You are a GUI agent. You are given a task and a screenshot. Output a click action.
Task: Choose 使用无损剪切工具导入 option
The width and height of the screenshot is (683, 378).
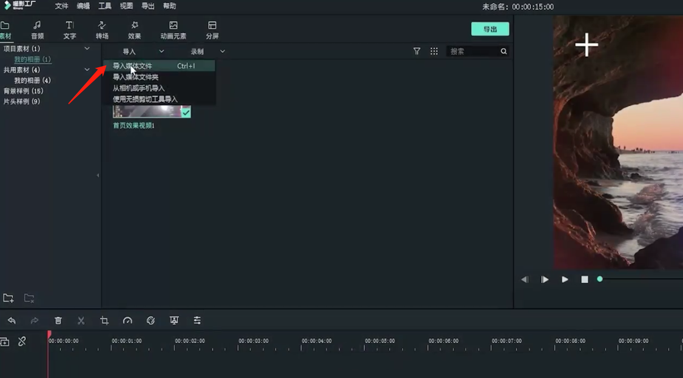[x=160, y=99]
